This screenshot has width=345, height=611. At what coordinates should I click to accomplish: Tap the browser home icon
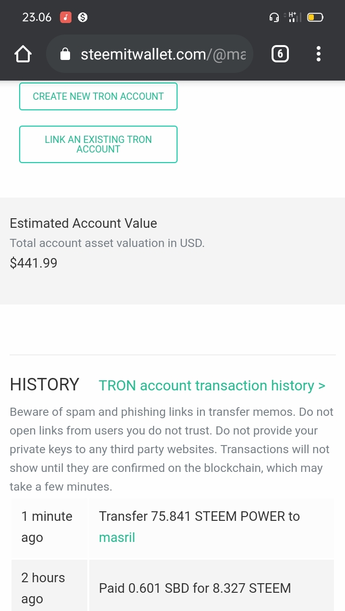[x=23, y=54]
